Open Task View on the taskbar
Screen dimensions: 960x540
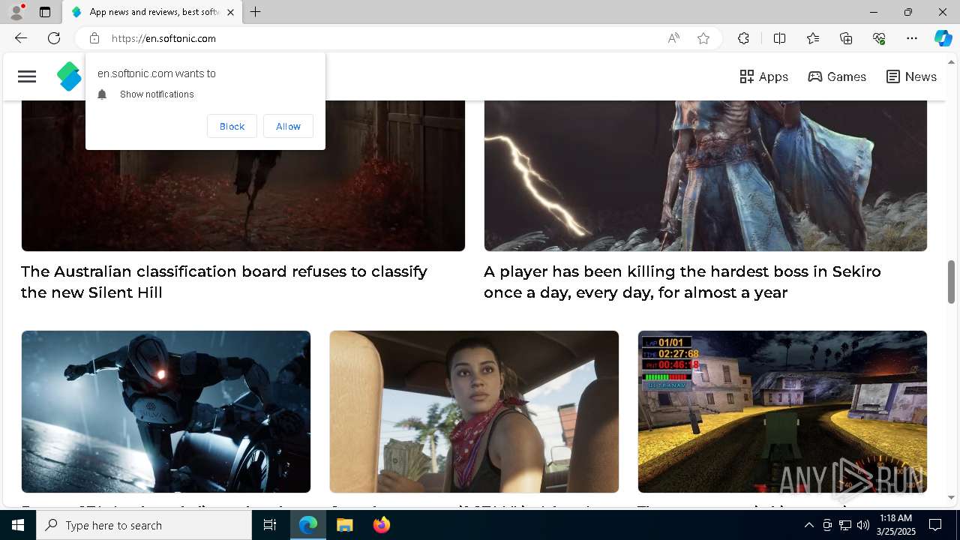click(270, 525)
